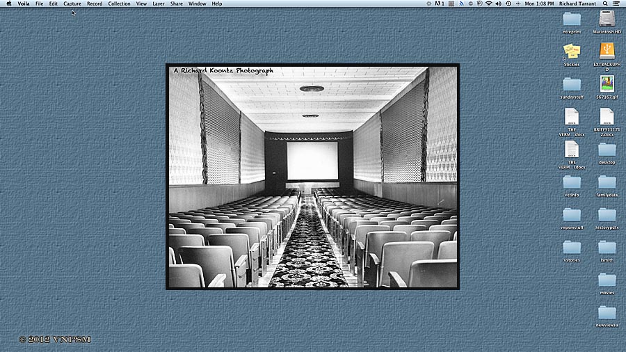
Task: Open the Layer menu
Action: click(x=159, y=3)
